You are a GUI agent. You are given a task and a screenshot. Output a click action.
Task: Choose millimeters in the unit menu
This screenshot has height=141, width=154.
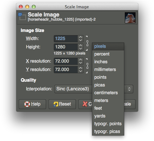tap(108, 69)
